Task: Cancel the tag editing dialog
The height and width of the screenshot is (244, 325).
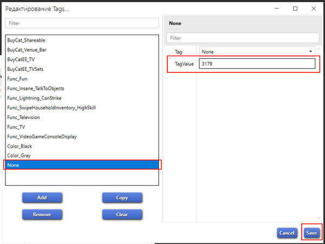Action: coord(286,232)
